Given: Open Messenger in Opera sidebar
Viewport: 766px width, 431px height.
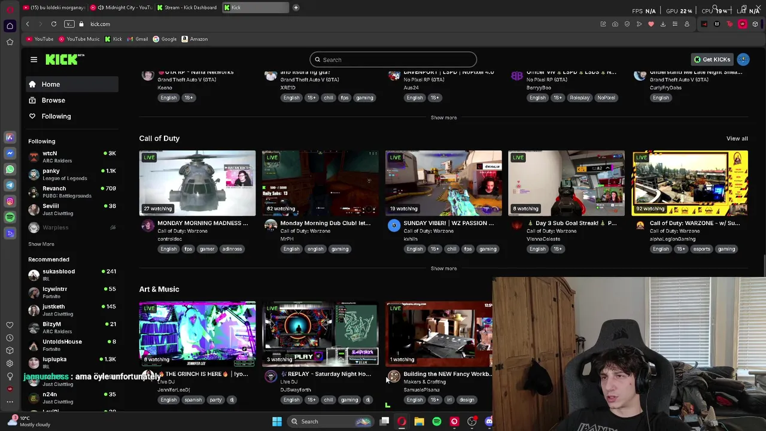Looking at the screenshot, I should pos(10,153).
